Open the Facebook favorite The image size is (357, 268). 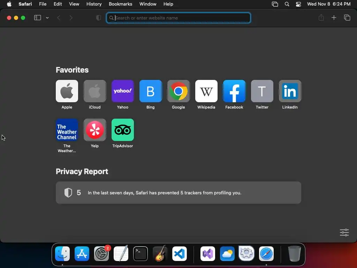pyautogui.click(x=234, y=91)
